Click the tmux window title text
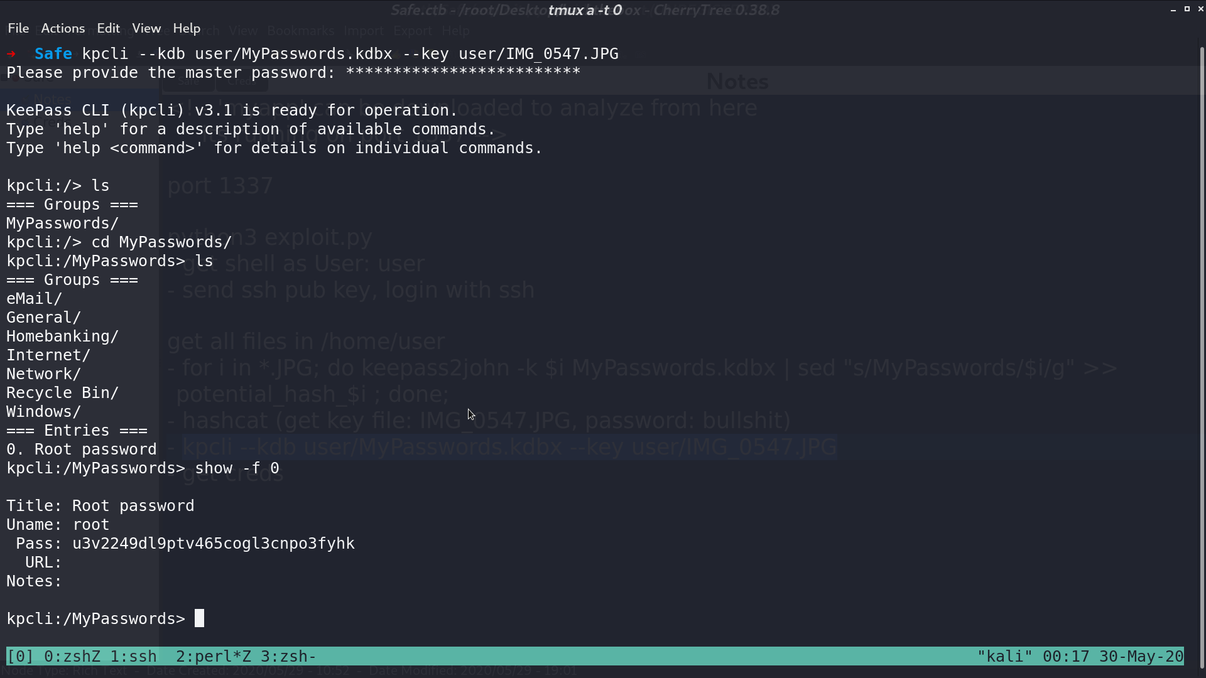Viewport: 1206px width, 678px height. 585,10
